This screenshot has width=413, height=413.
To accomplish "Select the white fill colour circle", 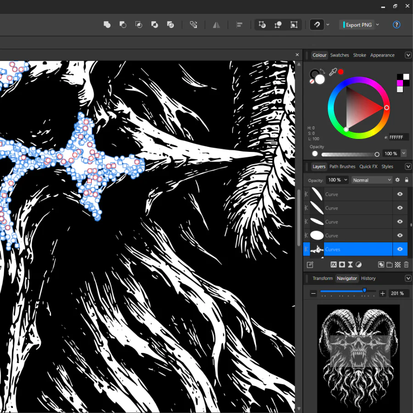I will tap(320, 79).
